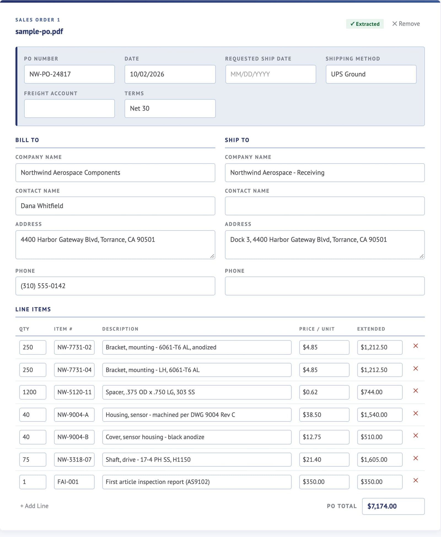Remove sales order sample-po.pdf

[406, 24]
